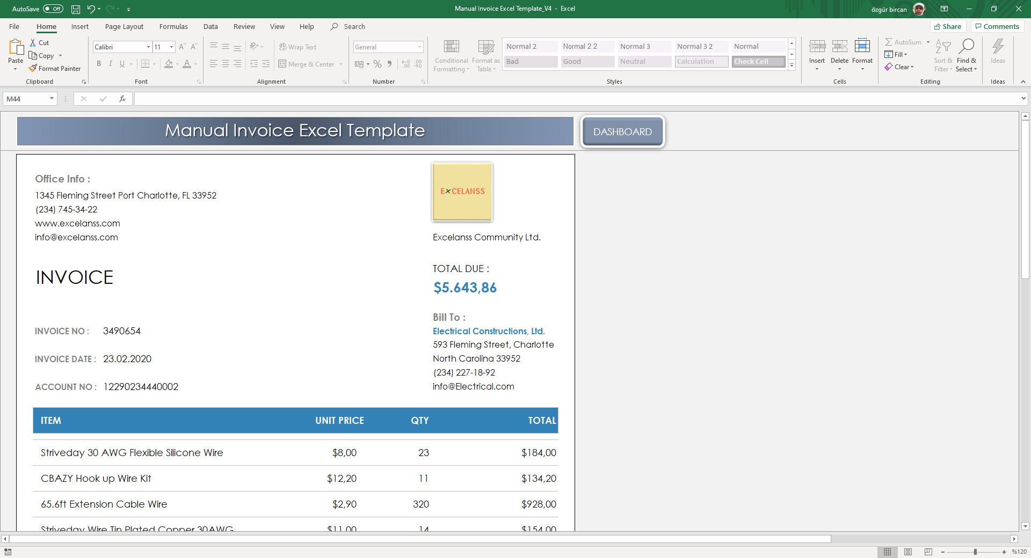The image size is (1031, 558).
Task: Middle align cell contents
Action: pyautogui.click(x=226, y=47)
